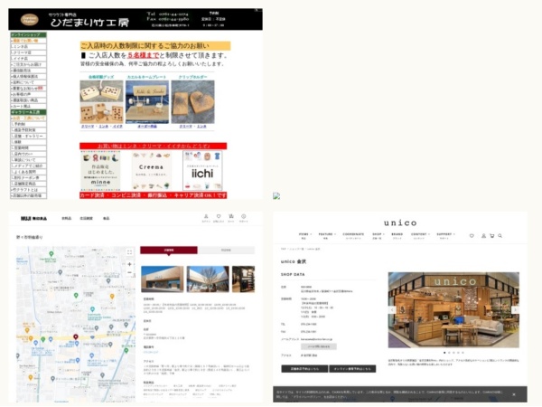Open the minne shop banner
The width and height of the screenshot is (542, 407).
pyautogui.click(x=100, y=171)
